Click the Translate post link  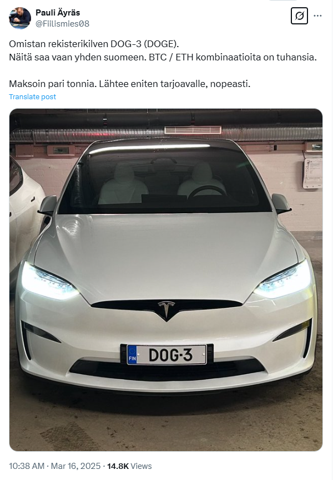33,97
